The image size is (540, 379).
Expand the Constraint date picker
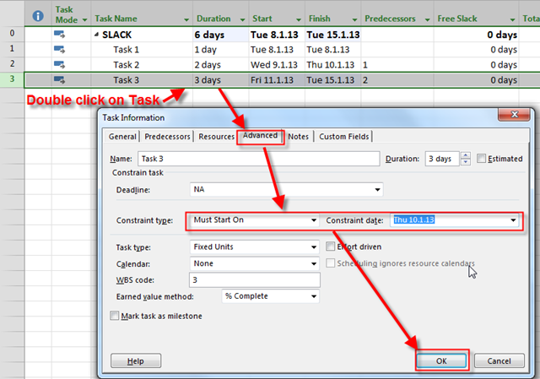[x=511, y=221]
